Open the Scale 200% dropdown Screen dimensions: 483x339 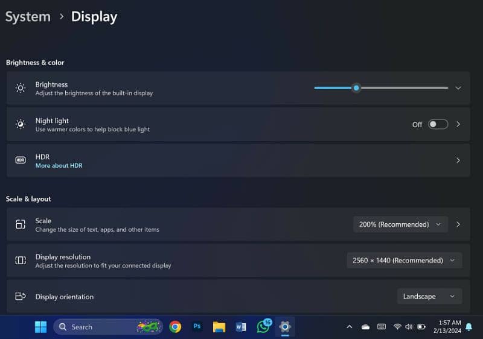400,224
